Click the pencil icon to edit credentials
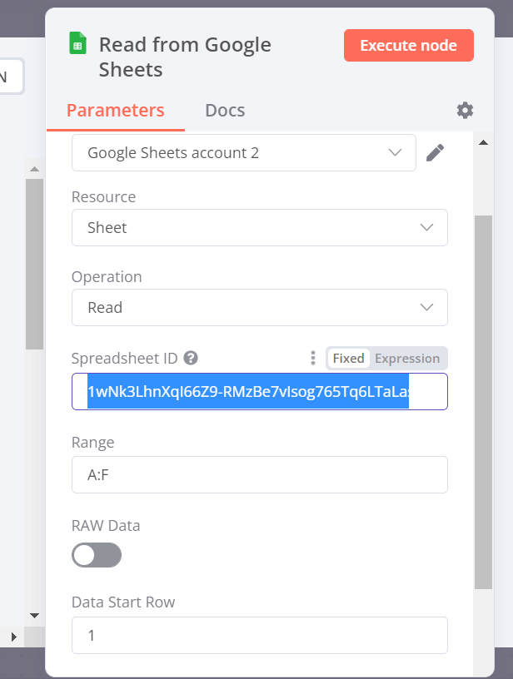 point(435,152)
